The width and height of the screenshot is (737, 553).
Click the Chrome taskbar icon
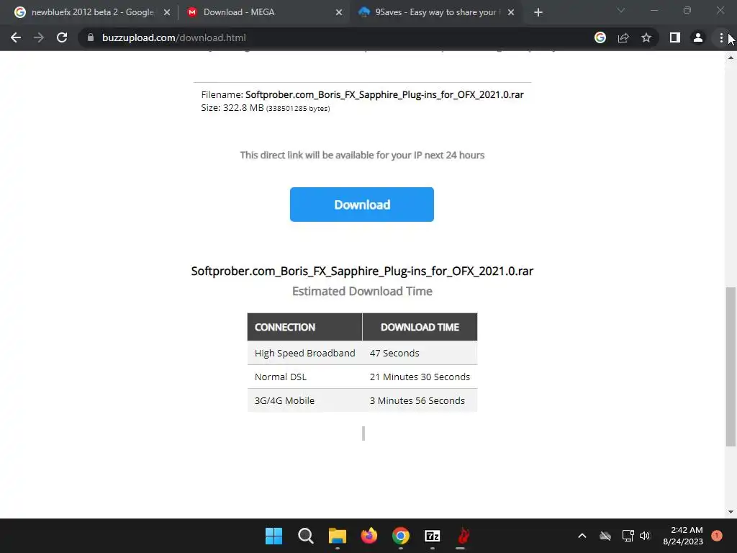tap(400, 536)
